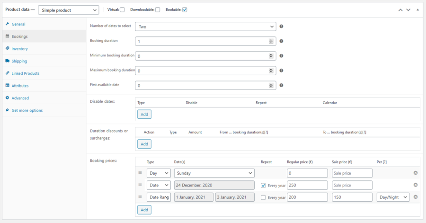Uncheck the Bookable checkbox

tap(185, 10)
